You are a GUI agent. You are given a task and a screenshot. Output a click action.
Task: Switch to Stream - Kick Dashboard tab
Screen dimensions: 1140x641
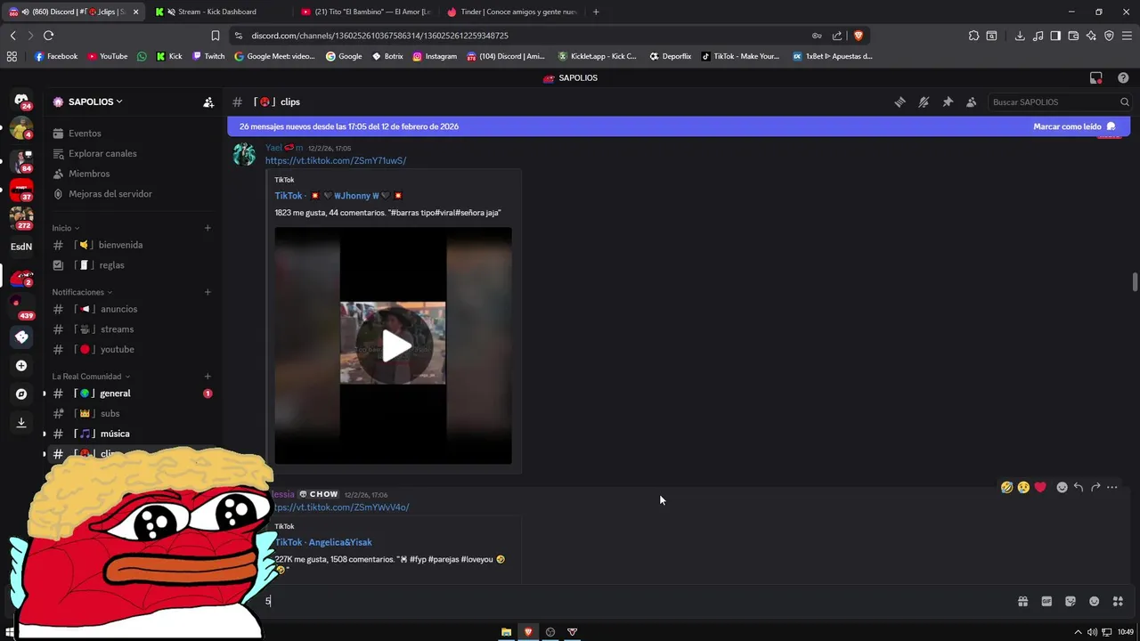coord(216,12)
